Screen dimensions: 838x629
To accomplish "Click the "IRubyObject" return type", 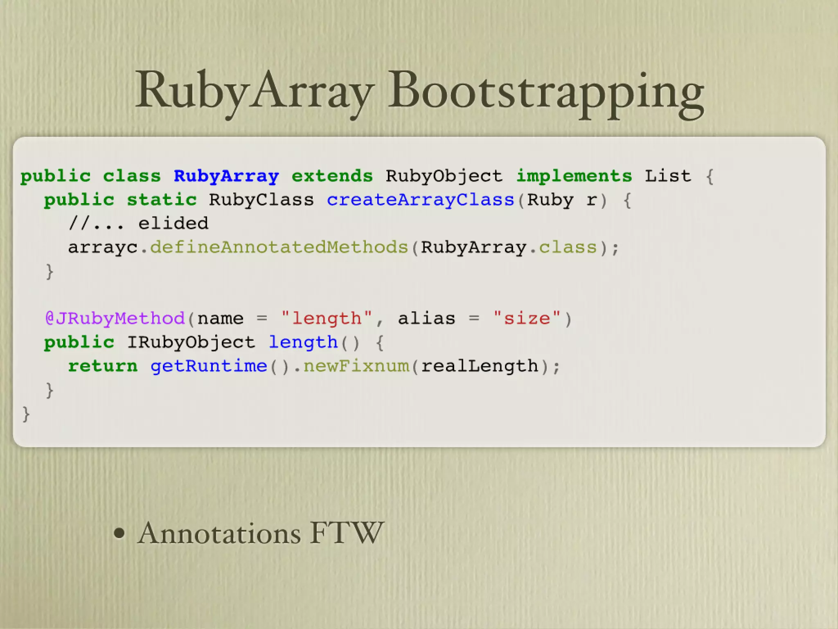I will coord(191,343).
